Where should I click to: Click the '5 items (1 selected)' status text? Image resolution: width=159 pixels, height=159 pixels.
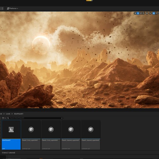(9, 153)
